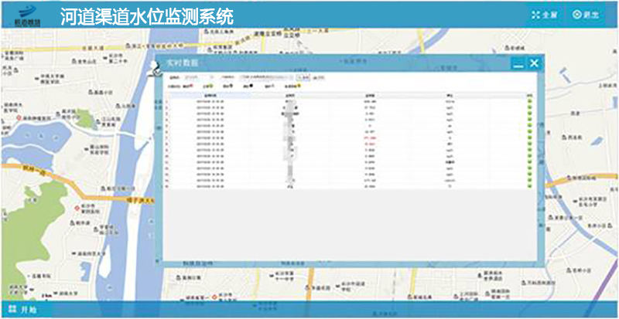The height and width of the screenshot is (319, 619).
Task: Click the green status icon in last row
Action: pyautogui.click(x=529, y=186)
